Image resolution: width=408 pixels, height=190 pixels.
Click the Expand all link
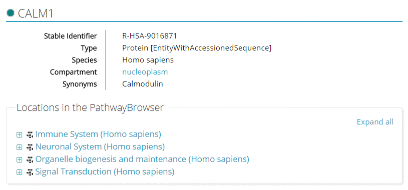click(375, 122)
